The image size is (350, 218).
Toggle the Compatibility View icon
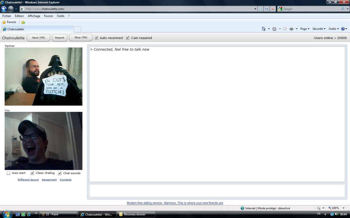point(261,9)
